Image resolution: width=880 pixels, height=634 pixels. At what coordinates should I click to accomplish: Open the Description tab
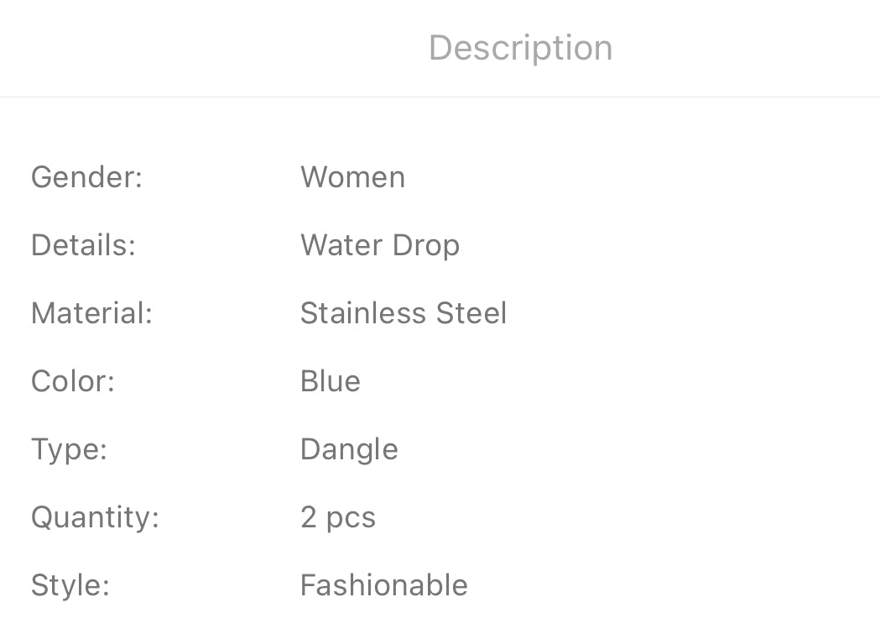pyautogui.click(x=520, y=48)
